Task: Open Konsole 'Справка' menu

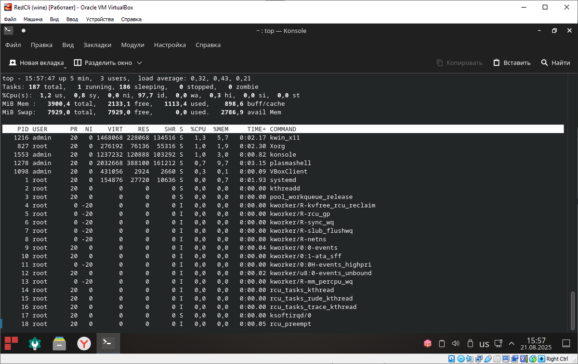Action: pos(208,45)
